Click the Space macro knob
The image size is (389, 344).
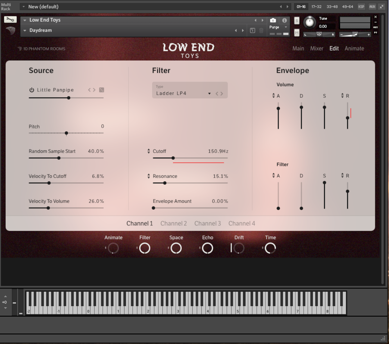click(176, 248)
